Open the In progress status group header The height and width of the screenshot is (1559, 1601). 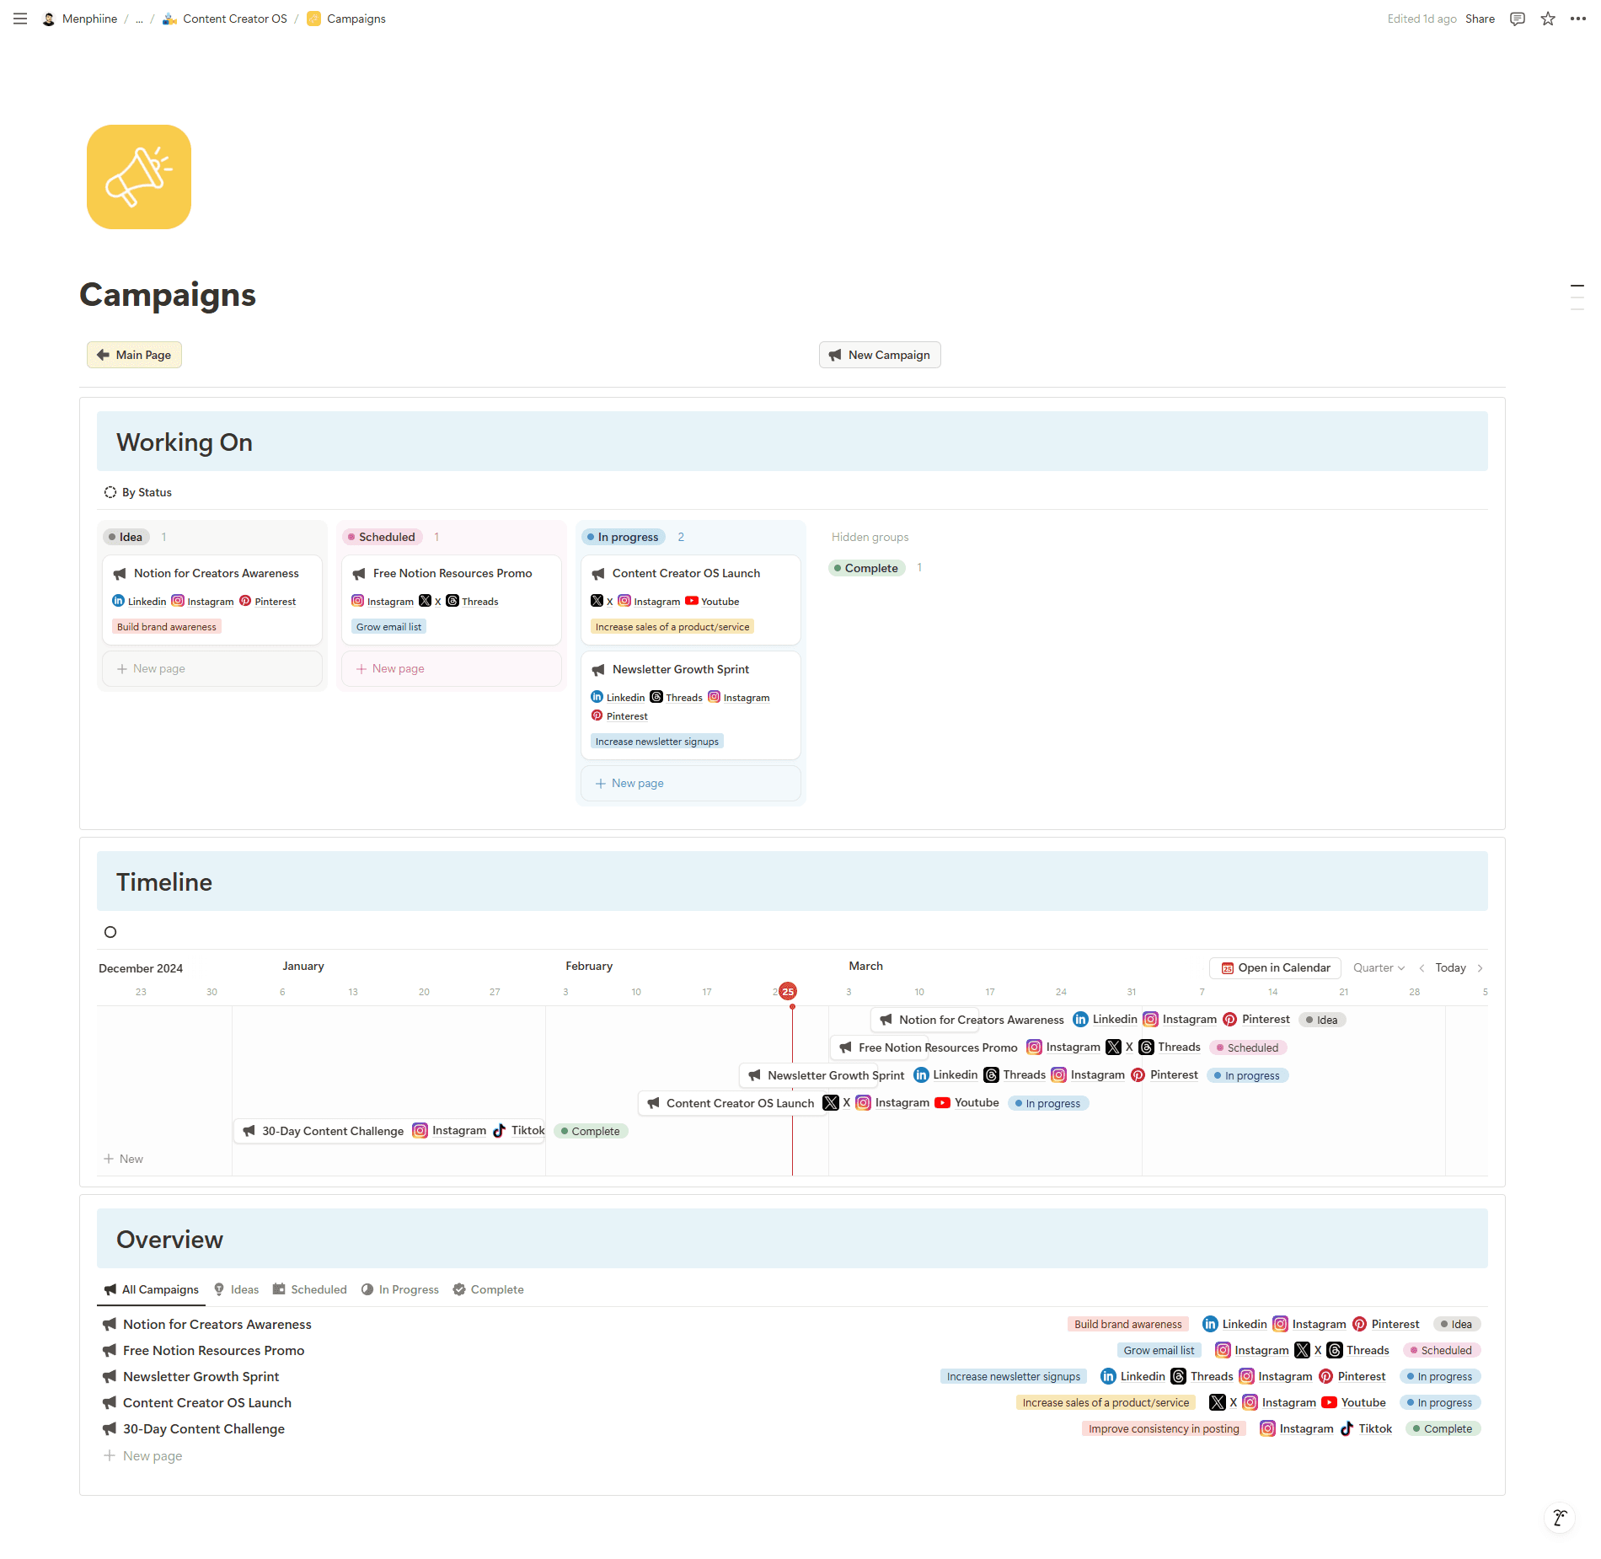click(x=624, y=537)
